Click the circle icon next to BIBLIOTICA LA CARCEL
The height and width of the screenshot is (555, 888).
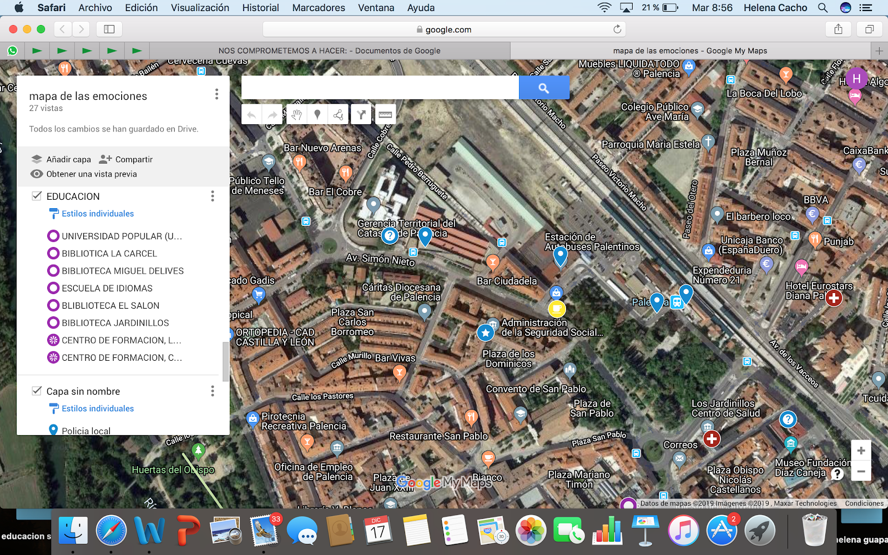coord(53,254)
